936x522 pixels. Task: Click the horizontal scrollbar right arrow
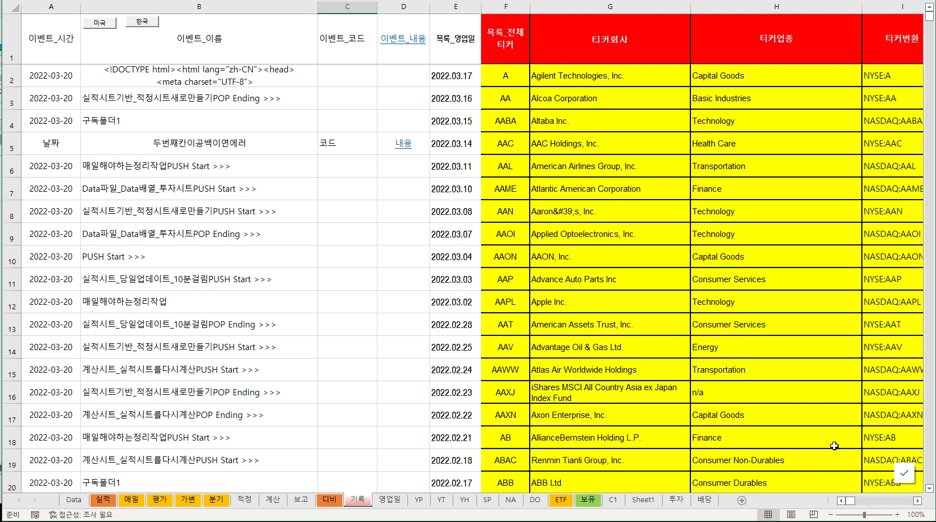point(918,501)
